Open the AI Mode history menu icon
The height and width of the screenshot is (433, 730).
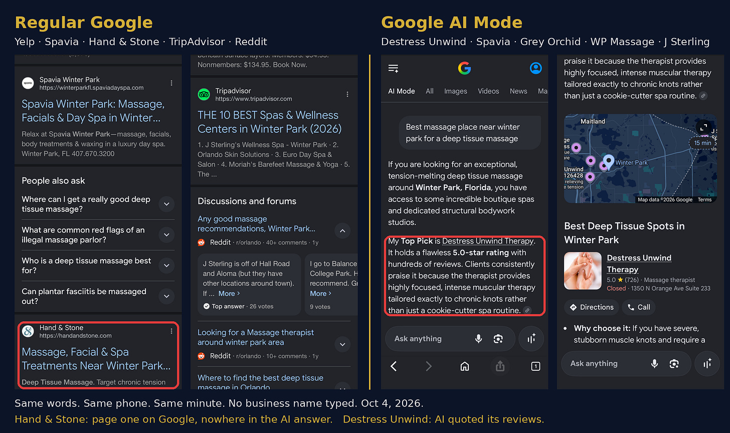(x=394, y=69)
